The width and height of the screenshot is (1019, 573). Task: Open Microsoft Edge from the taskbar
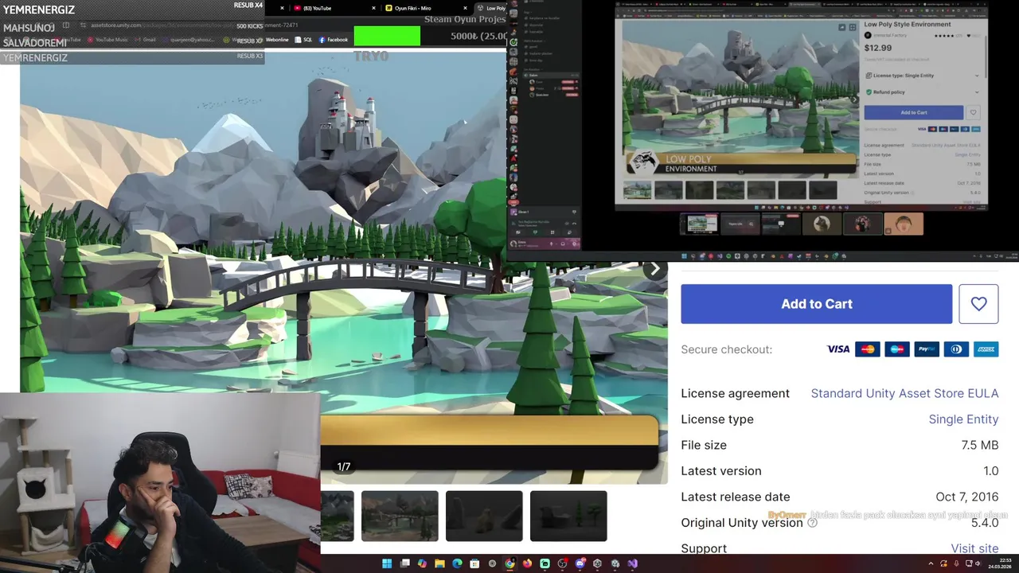click(x=457, y=563)
